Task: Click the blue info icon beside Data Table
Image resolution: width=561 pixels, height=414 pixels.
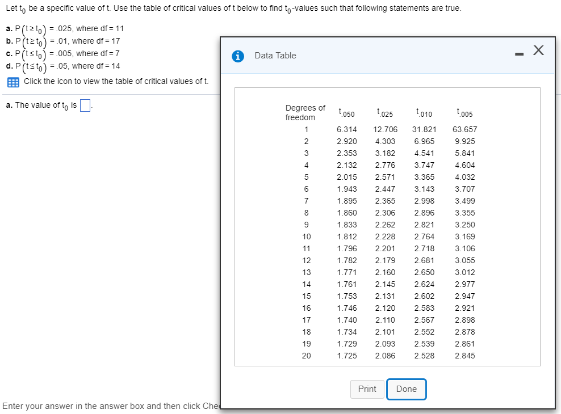Action: (x=238, y=56)
